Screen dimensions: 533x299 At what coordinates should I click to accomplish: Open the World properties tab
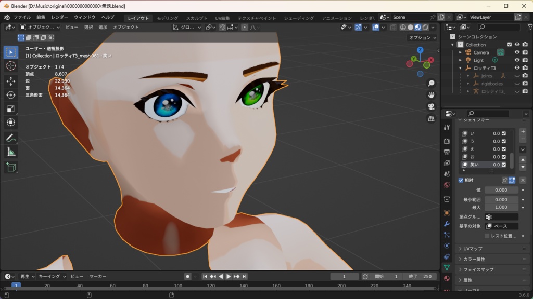click(447, 185)
